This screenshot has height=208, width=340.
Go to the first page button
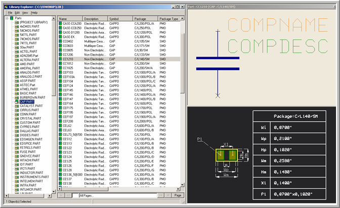pyautogui.click(x=61, y=195)
